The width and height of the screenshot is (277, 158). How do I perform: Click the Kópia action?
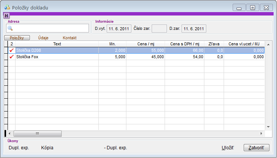(47, 147)
